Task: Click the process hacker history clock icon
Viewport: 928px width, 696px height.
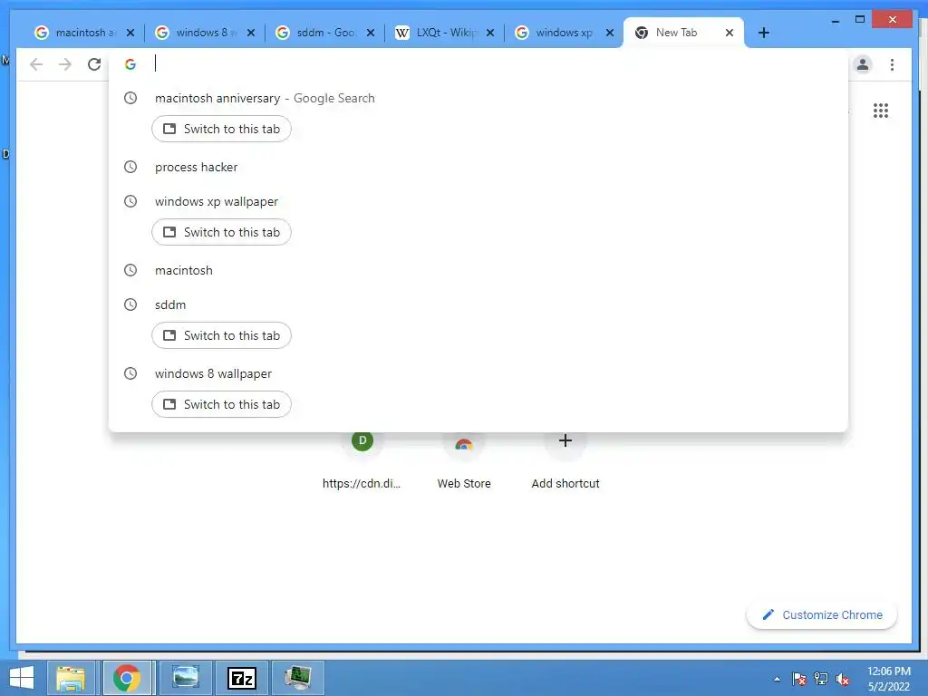Action: click(x=130, y=167)
